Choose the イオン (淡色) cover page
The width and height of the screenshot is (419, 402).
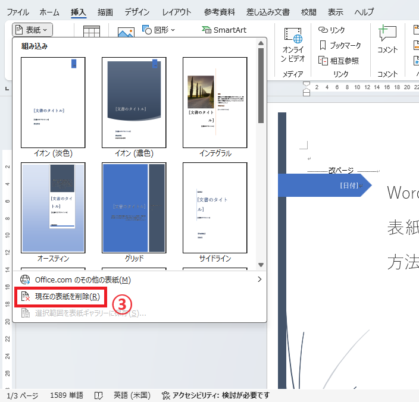point(53,107)
